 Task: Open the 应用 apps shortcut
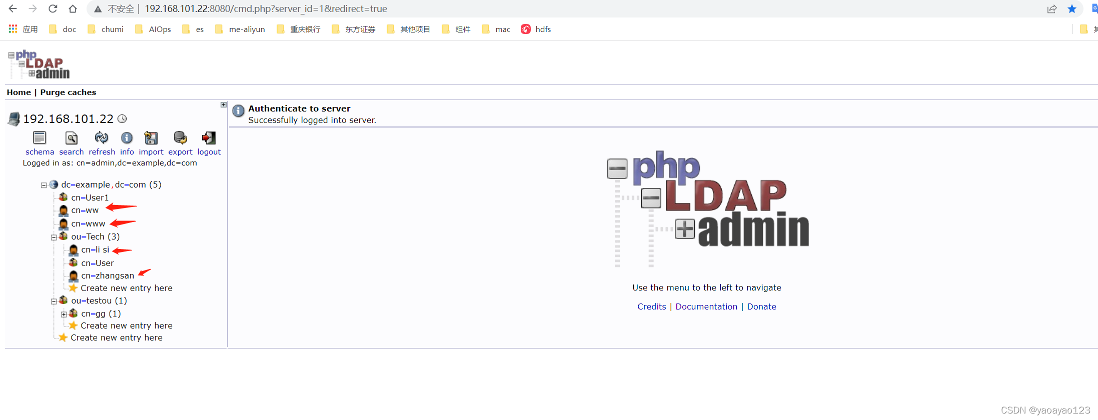(23, 29)
